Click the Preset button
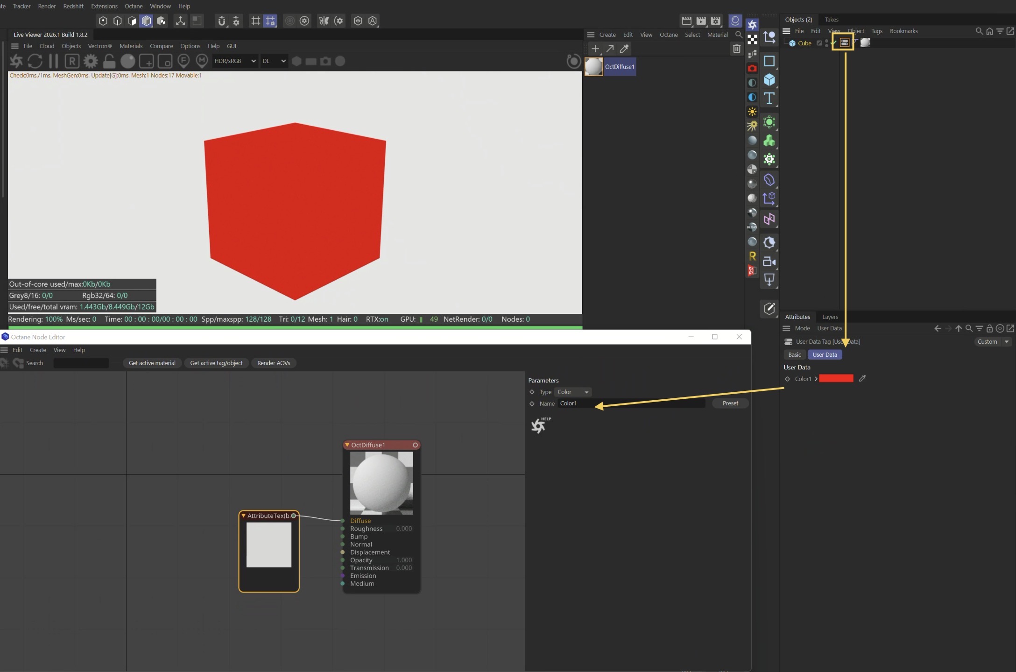Viewport: 1016px width, 672px height. pyautogui.click(x=730, y=403)
